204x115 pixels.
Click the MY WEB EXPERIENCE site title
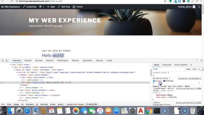coord(65,20)
